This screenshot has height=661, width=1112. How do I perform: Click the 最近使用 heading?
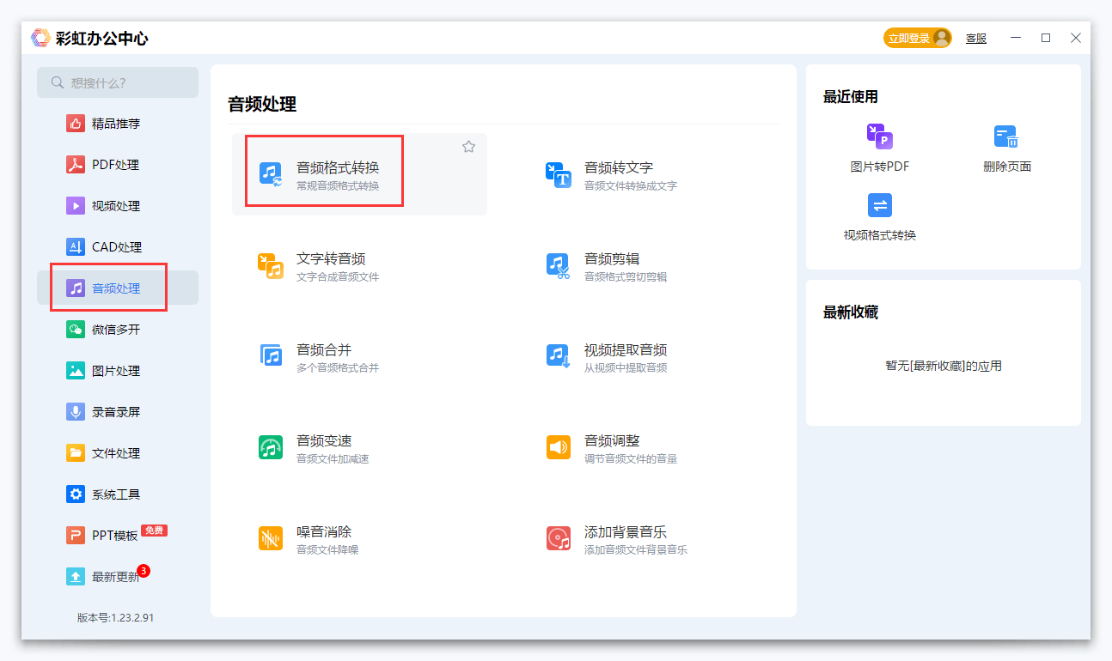click(851, 97)
